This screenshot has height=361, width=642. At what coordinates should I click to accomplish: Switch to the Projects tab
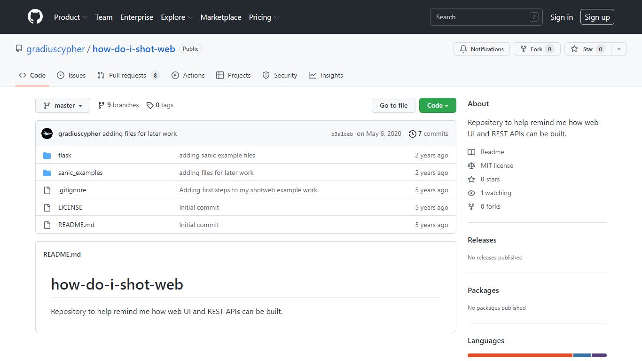(233, 75)
